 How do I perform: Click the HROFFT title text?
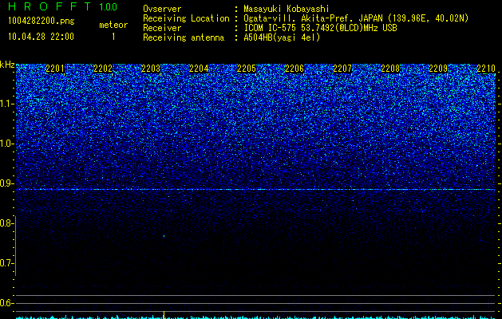point(49,6)
